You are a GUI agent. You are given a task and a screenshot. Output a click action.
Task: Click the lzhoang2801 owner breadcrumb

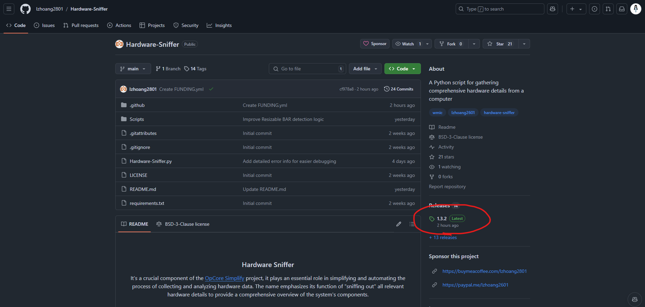(x=50, y=9)
